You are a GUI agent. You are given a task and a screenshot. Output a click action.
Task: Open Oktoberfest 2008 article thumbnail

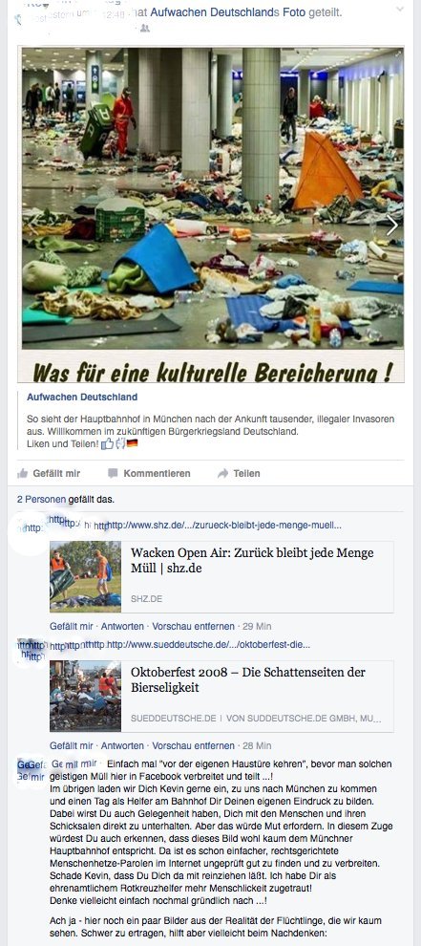pos(86,697)
